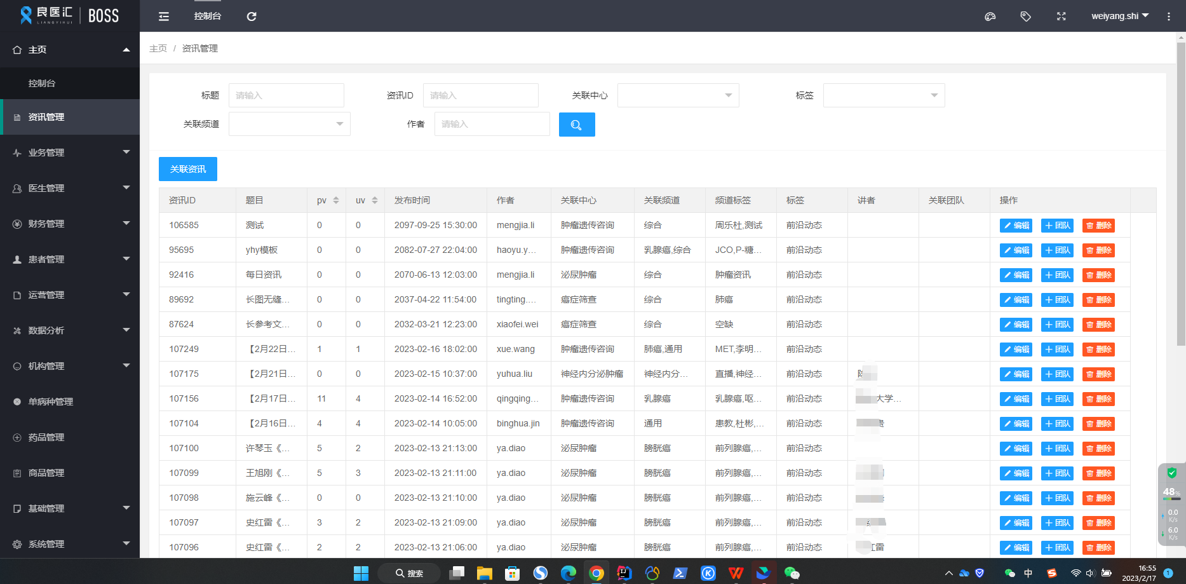
Task: Delete row 92416 with 删除
Action: (x=1098, y=275)
